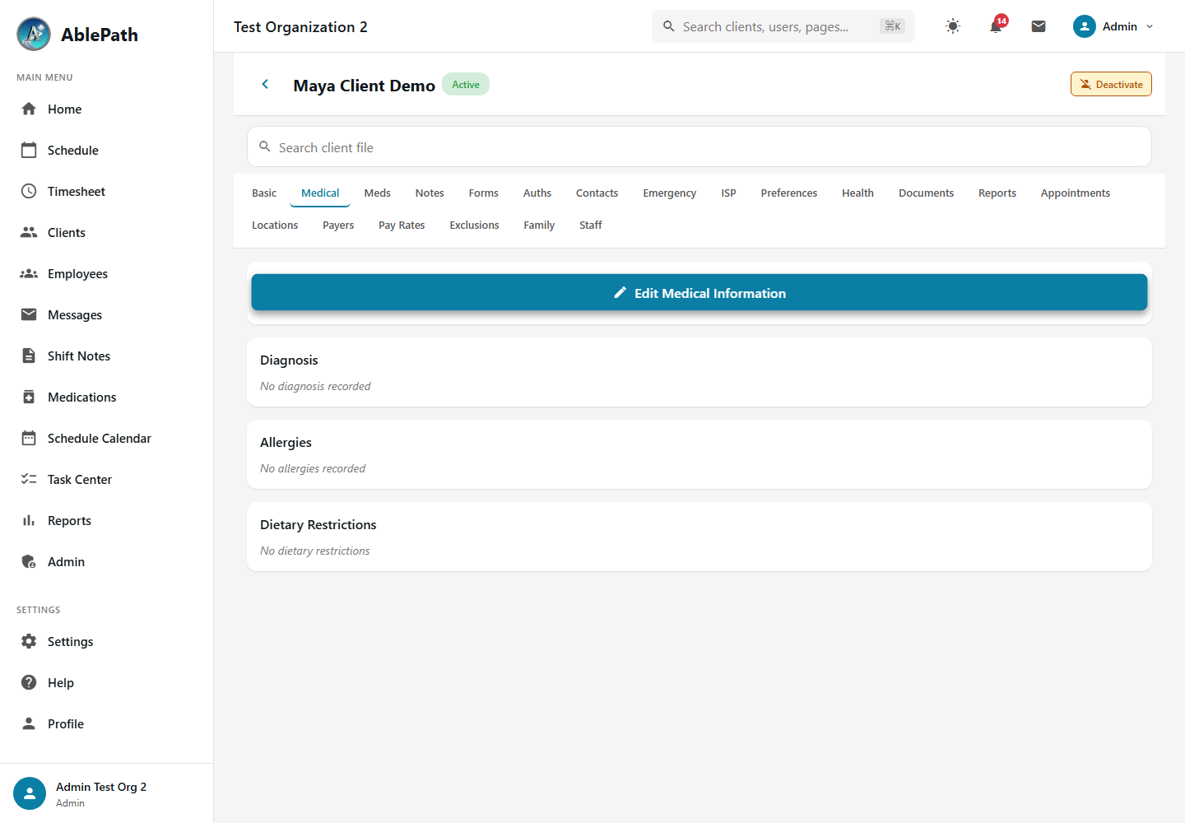
Task: Click the global search clients, users, pages box
Action: 783,26
